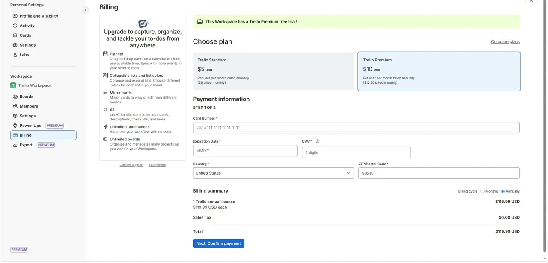This screenshot has width=548, height=263.
Task: Click the Mirror cards feature icon
Action: pos(105,93)
